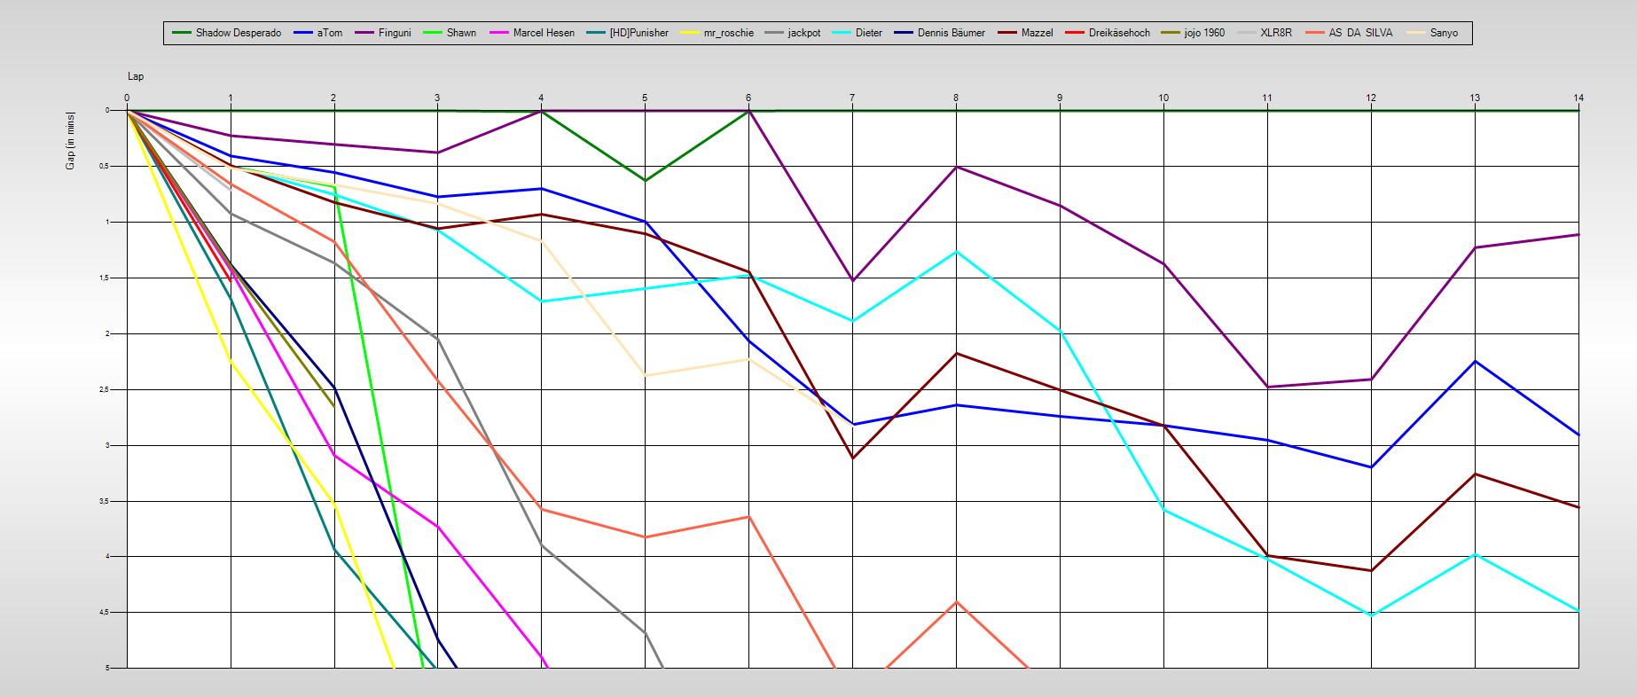Select Sanyo in the legend
Screen dimensions: 1637x697
point(1444,33)
